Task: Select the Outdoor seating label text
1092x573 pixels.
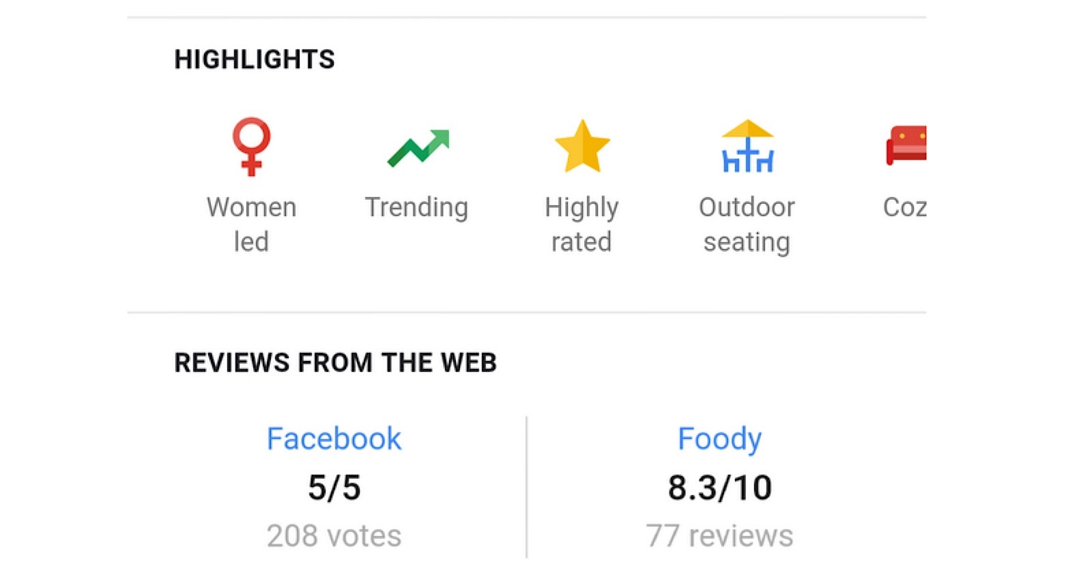Action: pyautogui.click(x=747, y=224)
